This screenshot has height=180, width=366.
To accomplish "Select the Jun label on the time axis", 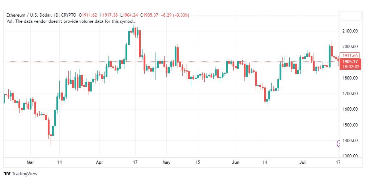I will pyautogui.click(x=236, y=162).
